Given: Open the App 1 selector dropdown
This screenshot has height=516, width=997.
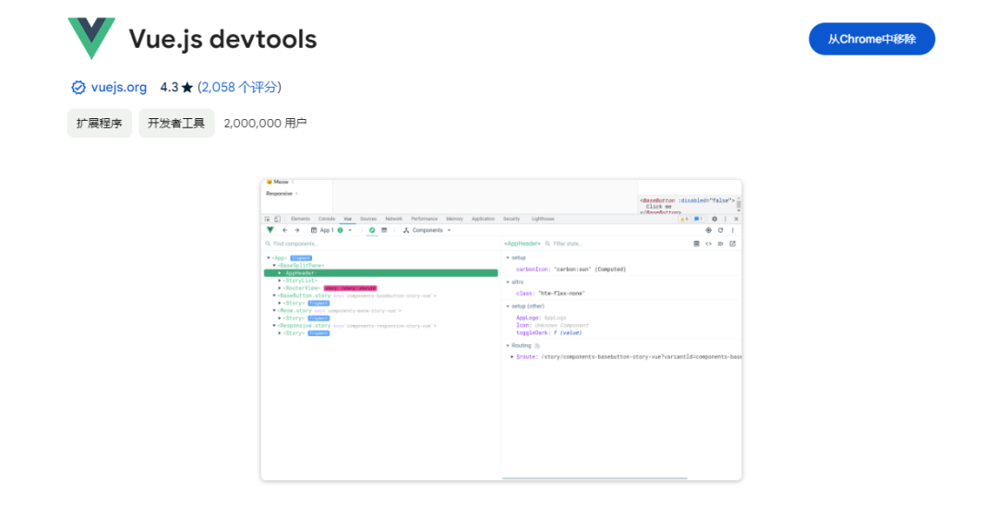Looking at the screenshot, I should coord(330,230).
